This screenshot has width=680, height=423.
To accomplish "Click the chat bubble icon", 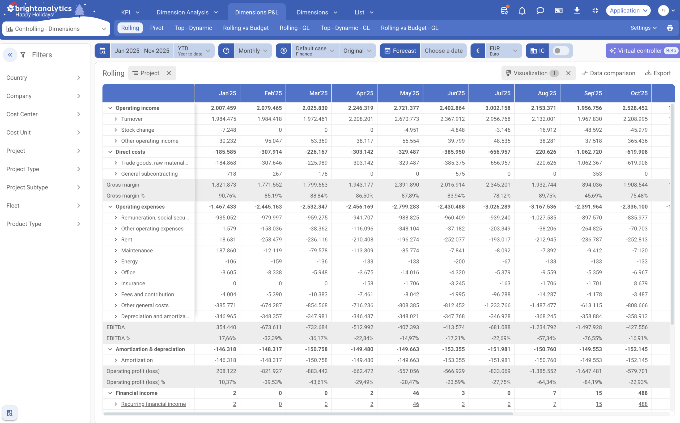I will point(540,11).
